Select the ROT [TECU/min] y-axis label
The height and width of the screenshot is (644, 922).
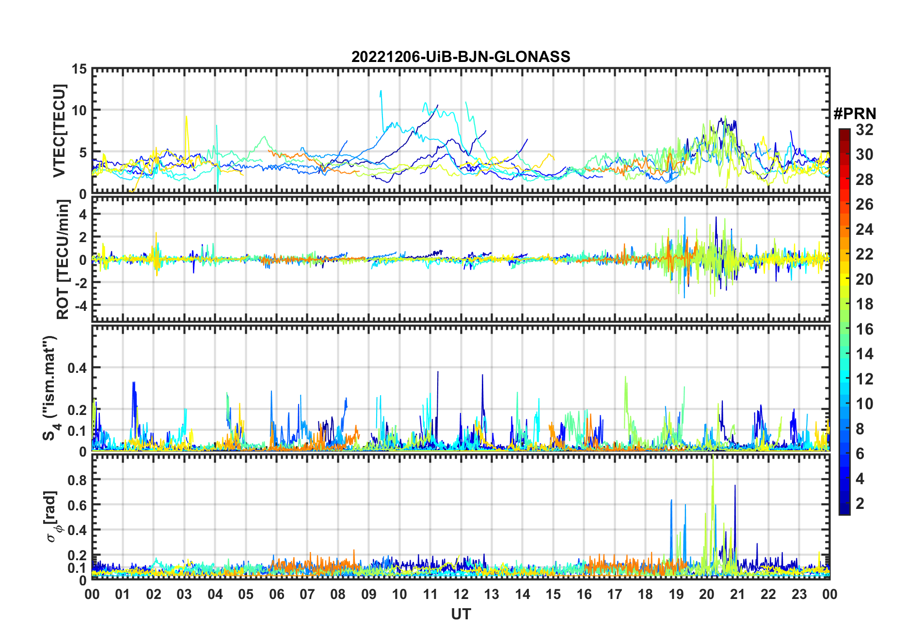(63, 259)
